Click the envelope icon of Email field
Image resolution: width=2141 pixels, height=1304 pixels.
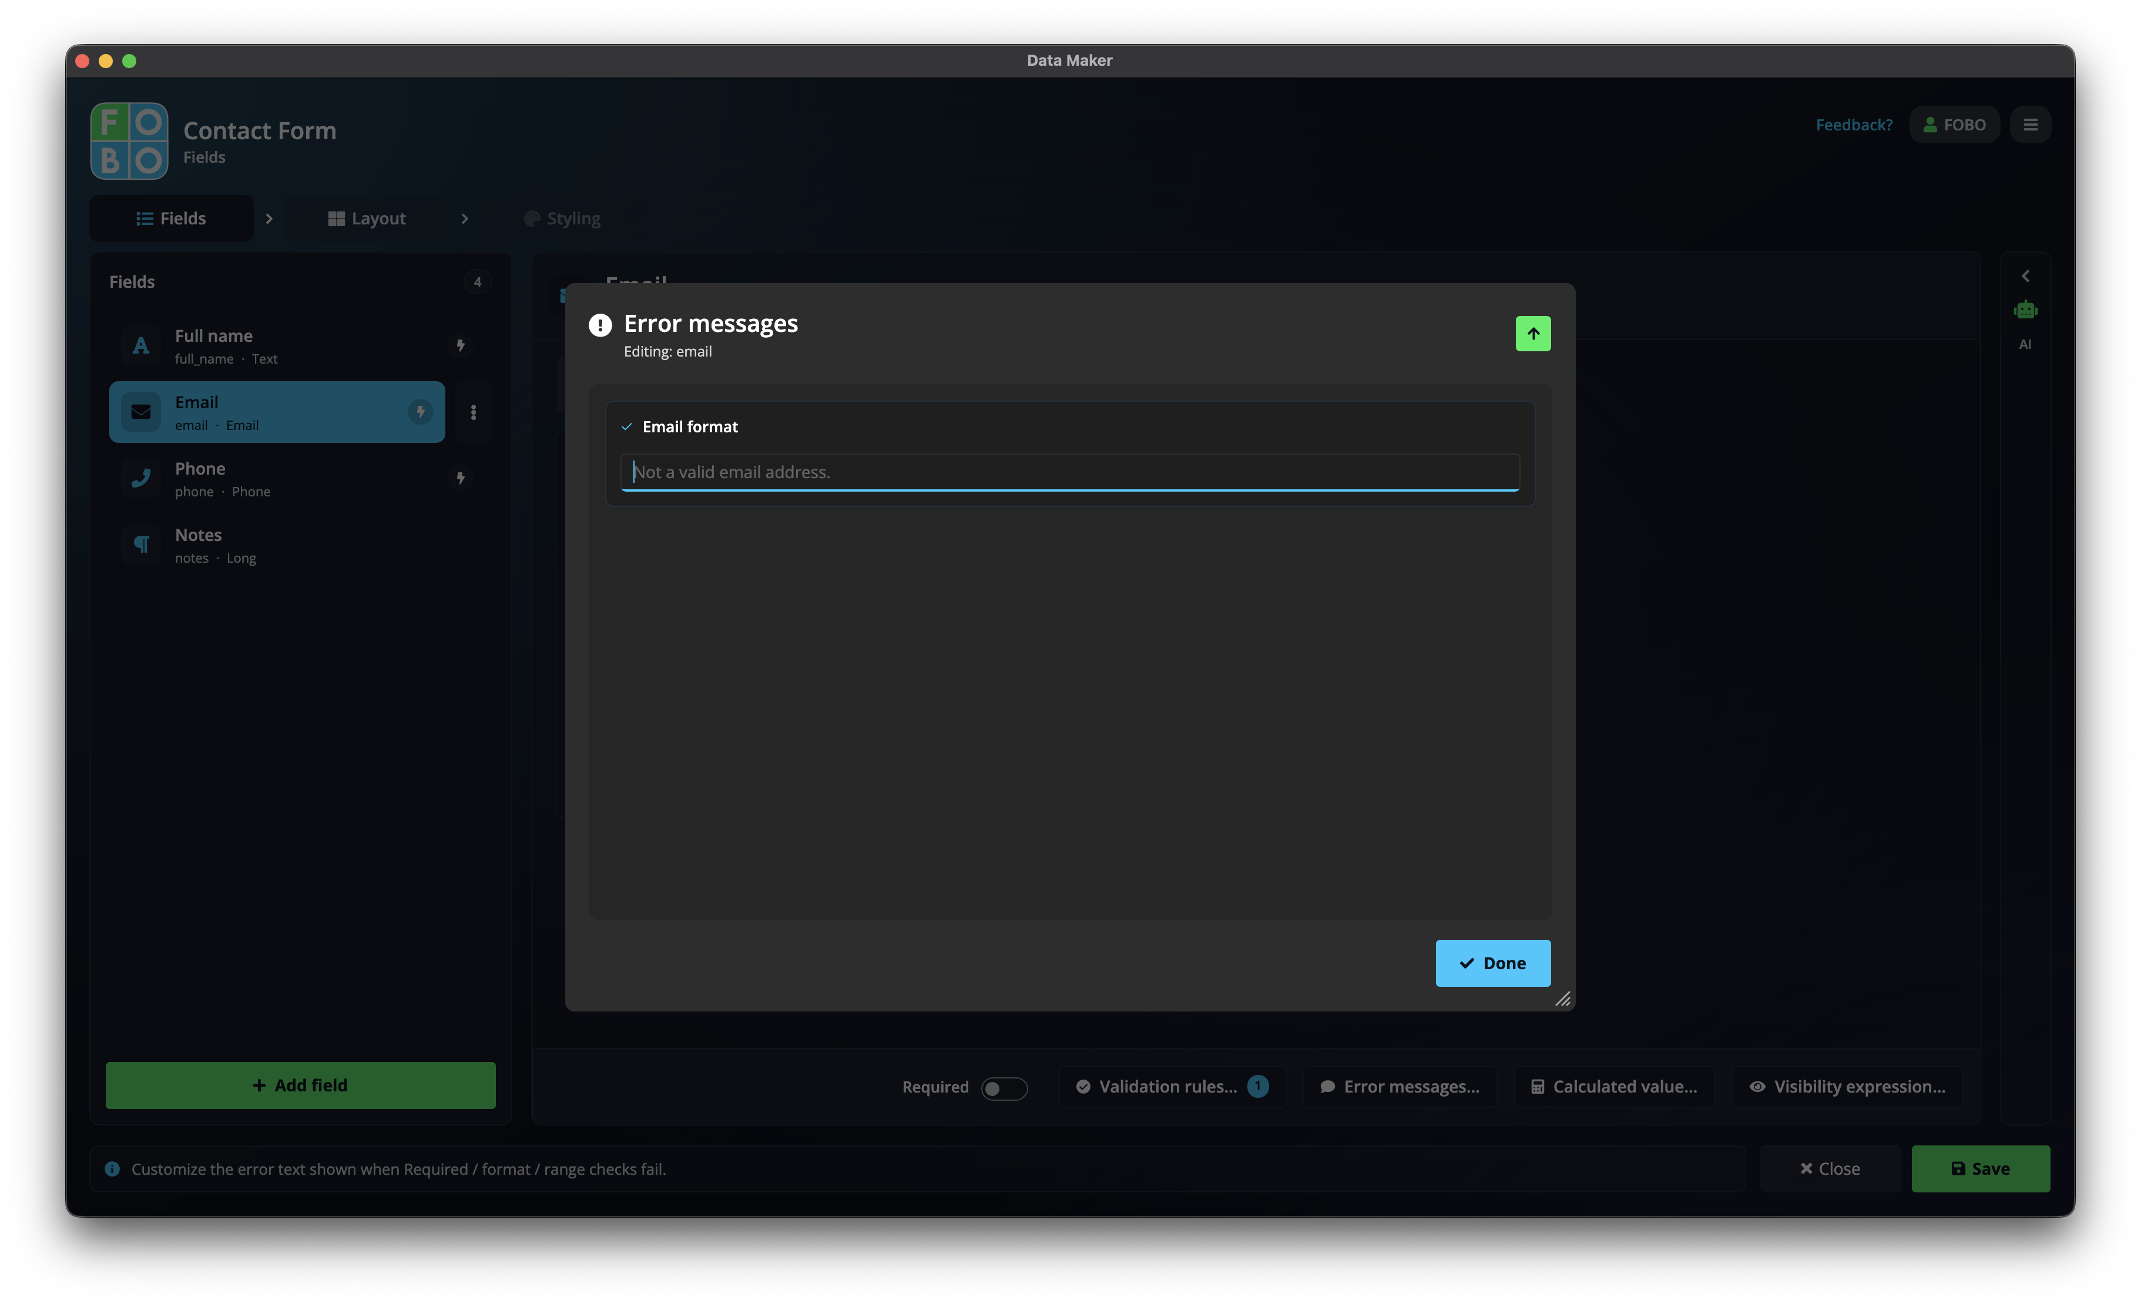[x=141, y=412]
